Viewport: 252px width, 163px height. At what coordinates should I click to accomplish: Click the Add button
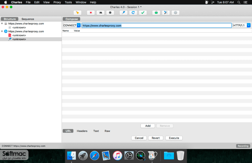tap(148, 126)
